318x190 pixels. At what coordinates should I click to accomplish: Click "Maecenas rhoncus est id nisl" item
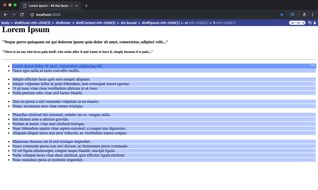[x=164, y=142]
